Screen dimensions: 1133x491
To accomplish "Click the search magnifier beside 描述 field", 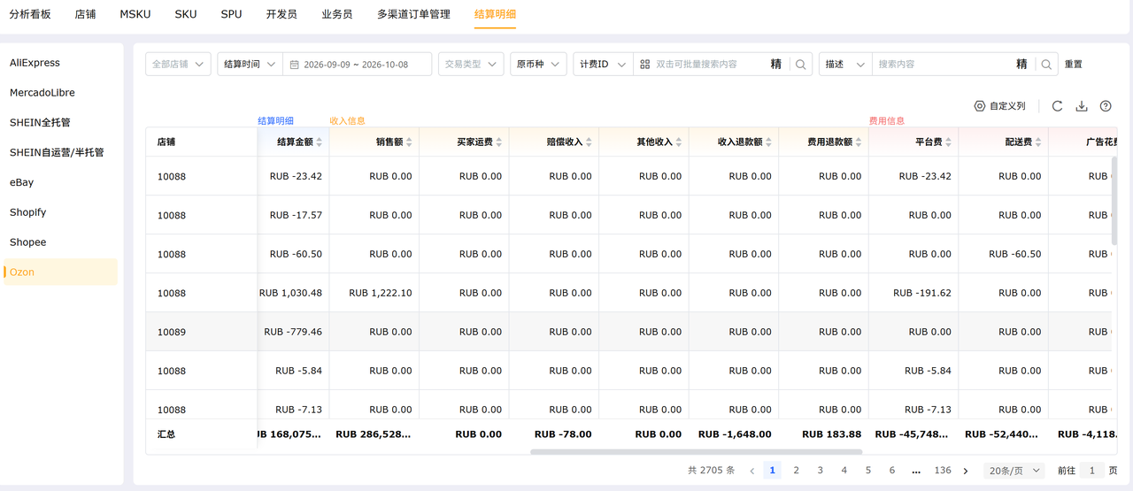I will click(1046, 65).
